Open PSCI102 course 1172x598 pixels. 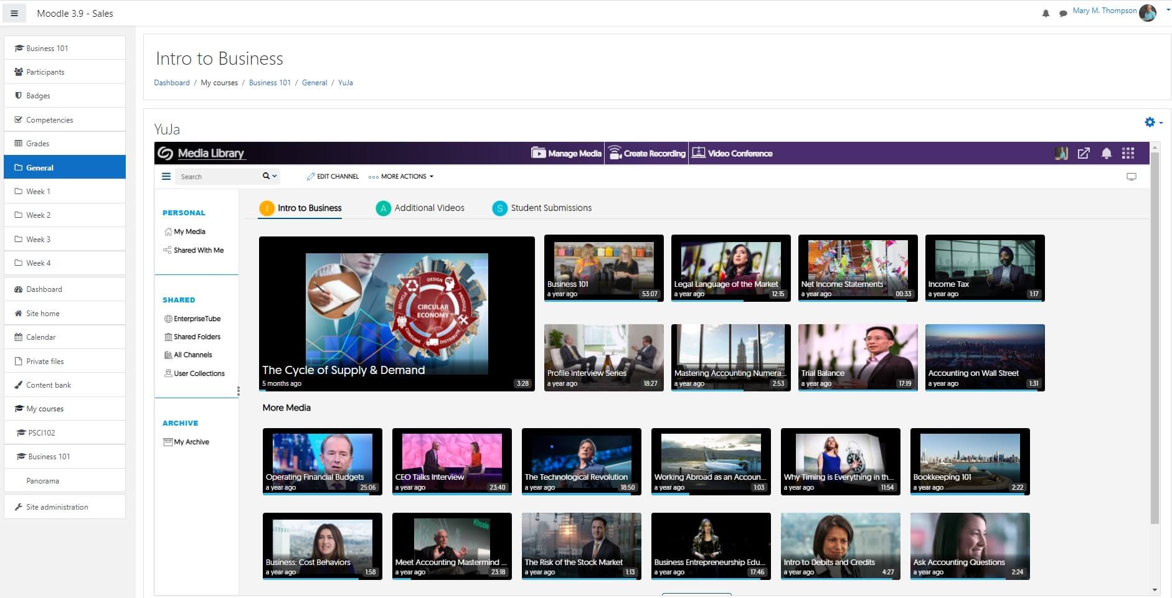(x=65, y=433)
